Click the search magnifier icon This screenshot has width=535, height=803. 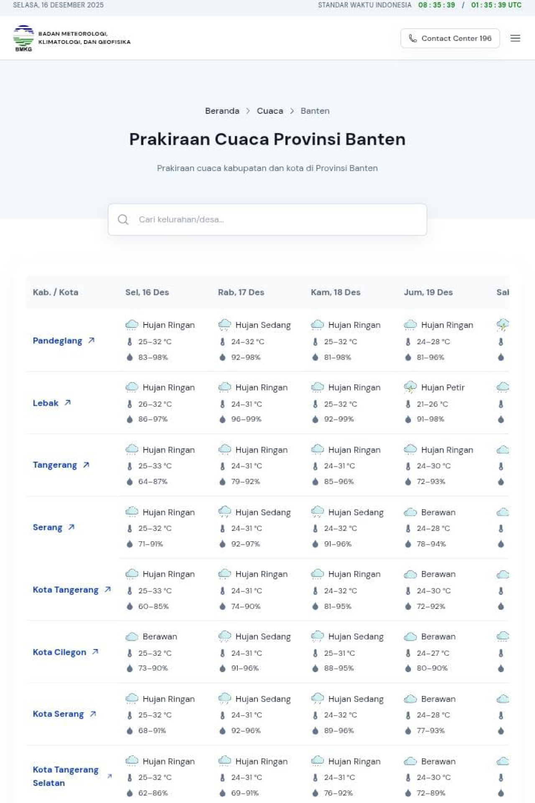(x=123, y=220)
